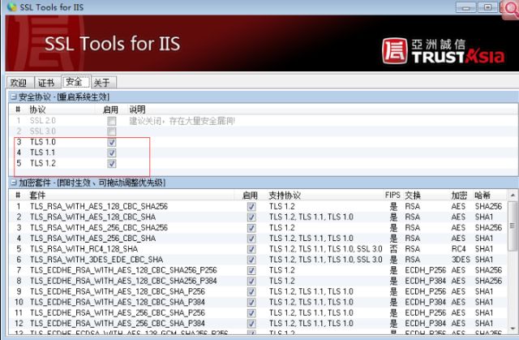The width and height of the screenshot is (519, 340).
Task: Collapse the 加密套件 section
Action: tap(13, 183)
